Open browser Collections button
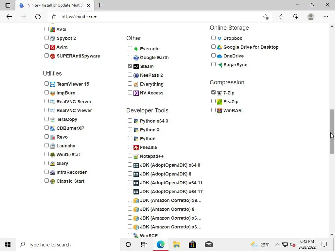The width and height of the screenshot is (335, 251). pos(296,17)
